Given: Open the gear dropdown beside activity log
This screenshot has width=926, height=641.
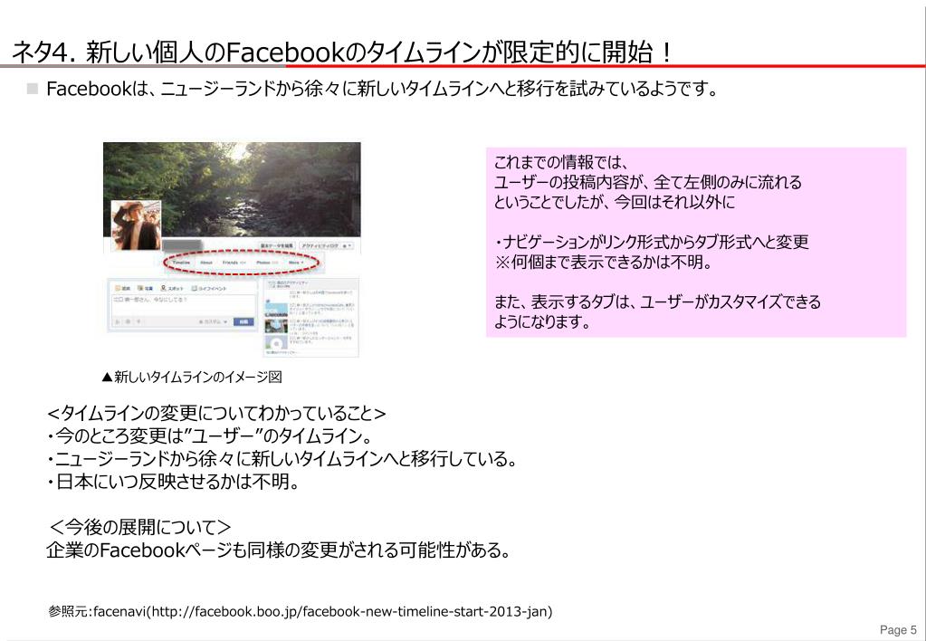Looking at the screenshot, I should [348, 245].
